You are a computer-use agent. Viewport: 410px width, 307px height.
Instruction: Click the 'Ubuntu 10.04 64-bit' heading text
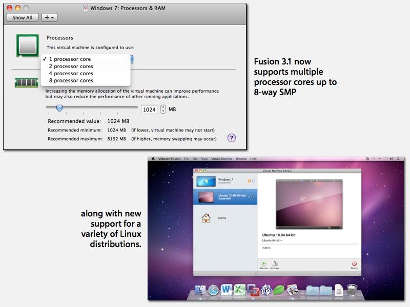[279, 235]
